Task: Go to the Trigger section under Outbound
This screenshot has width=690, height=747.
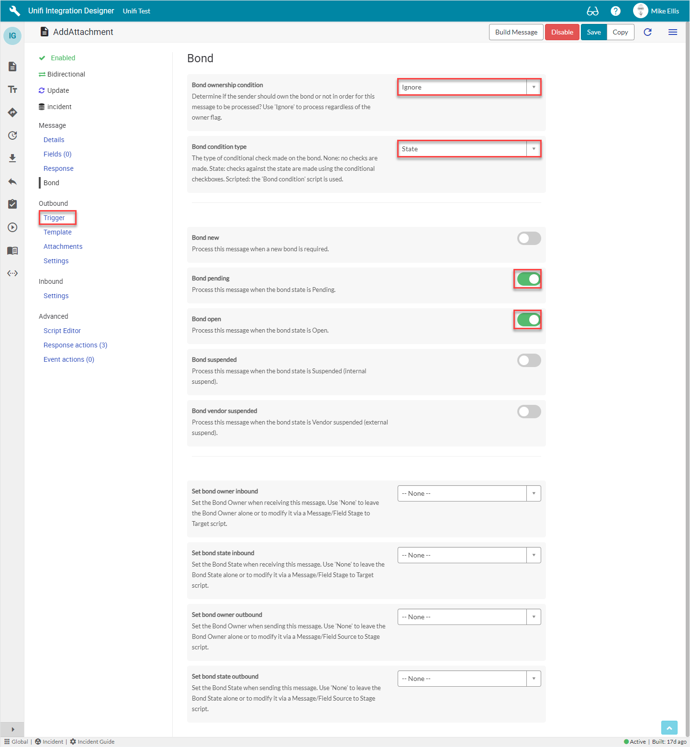Action: click(54, 218)
